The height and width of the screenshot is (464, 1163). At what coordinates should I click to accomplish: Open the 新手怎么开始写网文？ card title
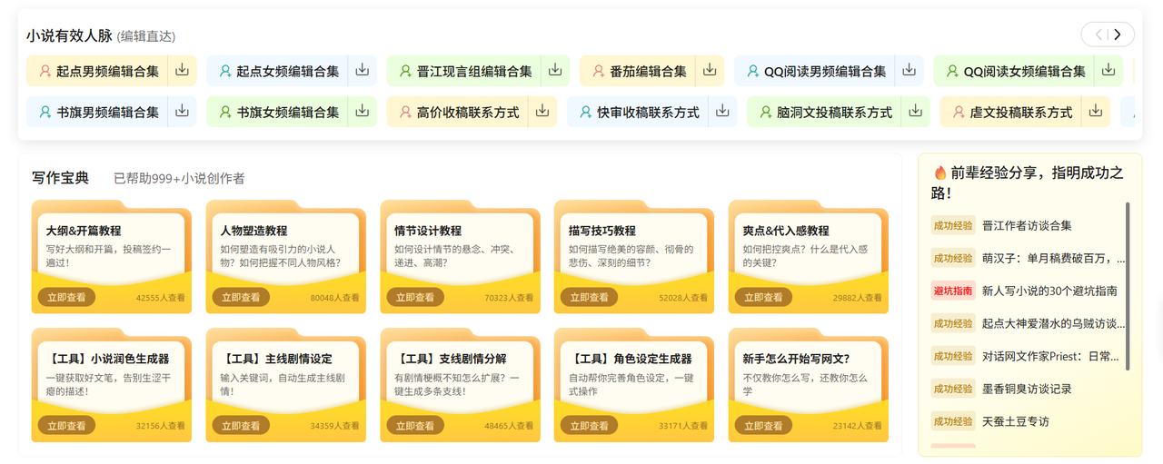click(797, 359)
